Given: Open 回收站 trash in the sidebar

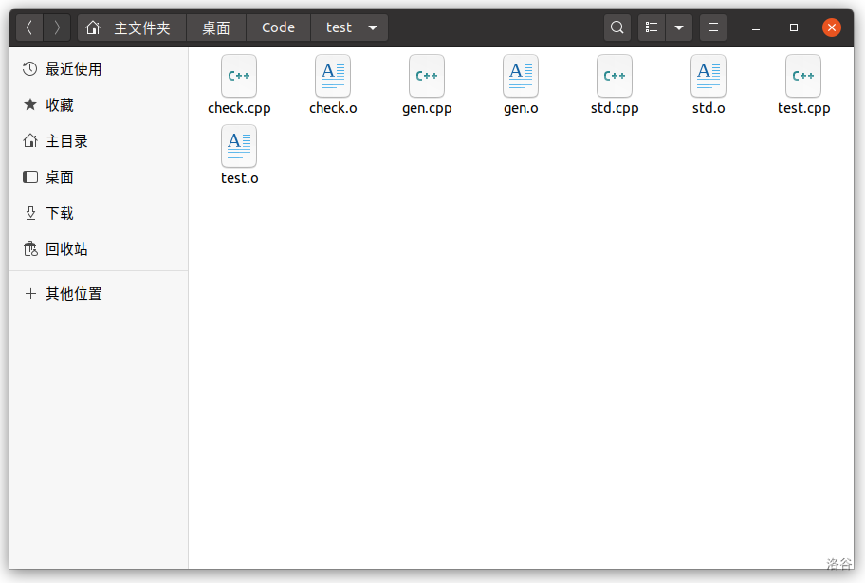Looking at the screenshot, I should [66, 249].
